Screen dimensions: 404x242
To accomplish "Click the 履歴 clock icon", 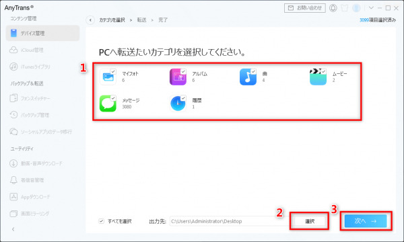I will click(178, 104).
